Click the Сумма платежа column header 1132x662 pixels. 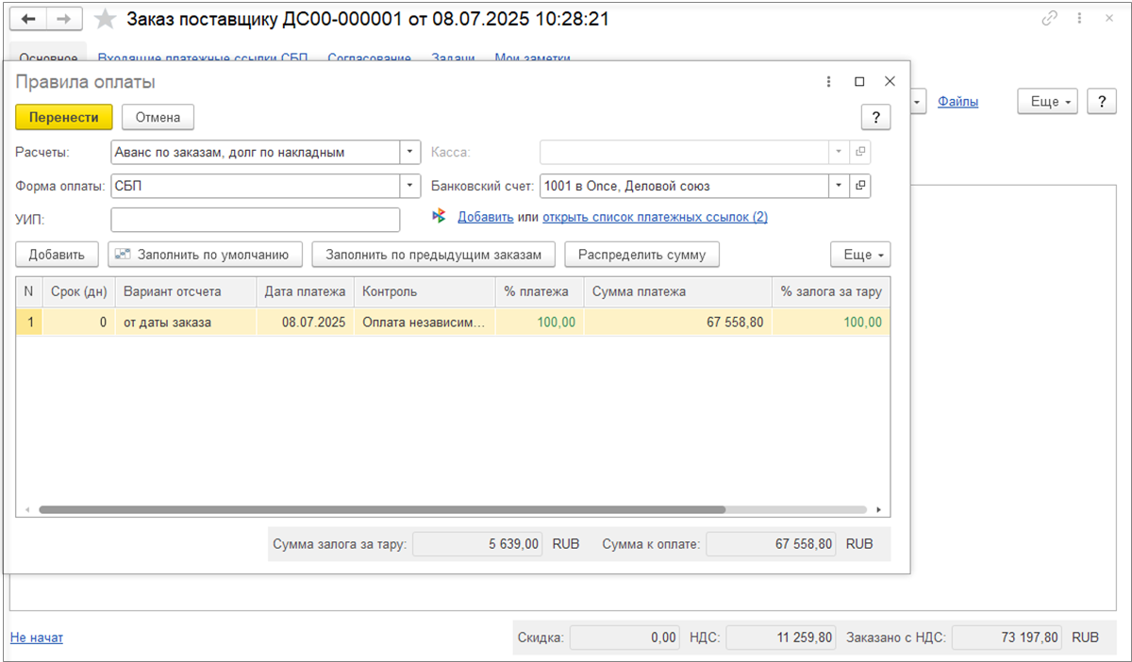(678, 291)
